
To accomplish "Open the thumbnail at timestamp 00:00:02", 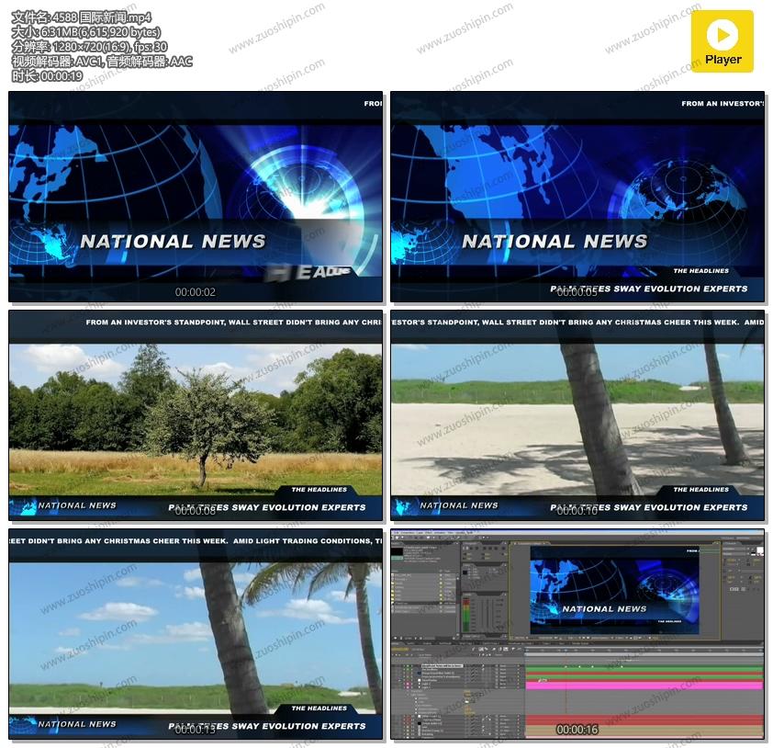I will 196,197.
